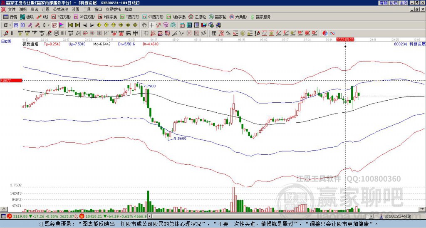Image resolution: width=426 pixels, height=228 pixels.
Task: Select the red pen drawing tool
Action: (5, 33)
